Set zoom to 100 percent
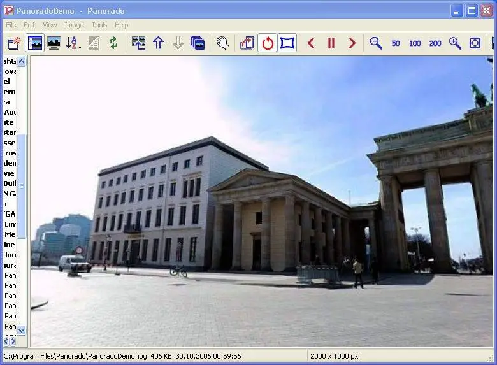The height and width of the screenshot is (365, 497). tap(415, 43)
